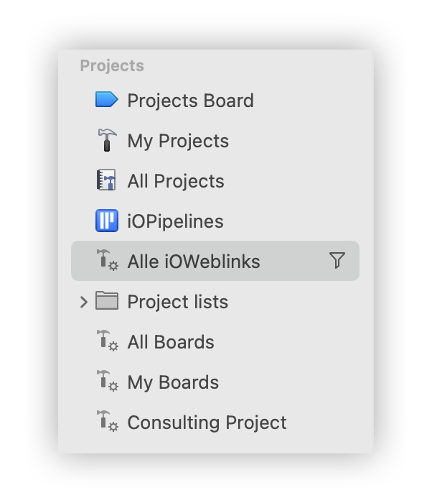Click the filter funnel icon on Alle iOWeblinks

click(x=337, y=260)
